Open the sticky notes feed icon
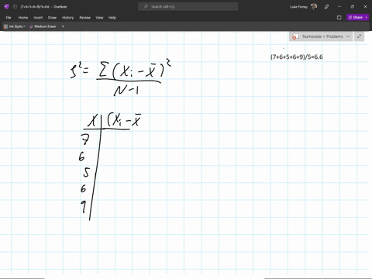Viewport: 372px width, 279px height. click(339, 18)
